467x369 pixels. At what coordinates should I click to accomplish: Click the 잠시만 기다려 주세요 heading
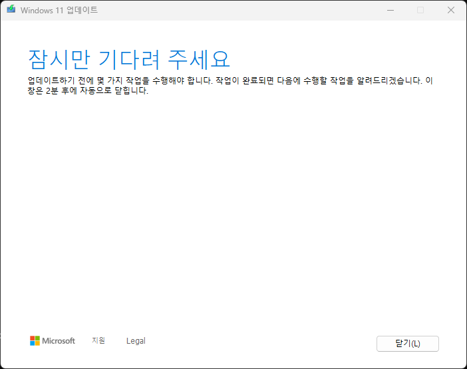tap(129, 60)
